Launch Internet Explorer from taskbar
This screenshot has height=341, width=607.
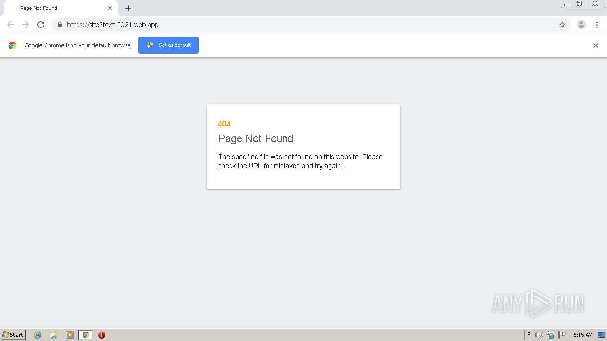pos(38,335)
